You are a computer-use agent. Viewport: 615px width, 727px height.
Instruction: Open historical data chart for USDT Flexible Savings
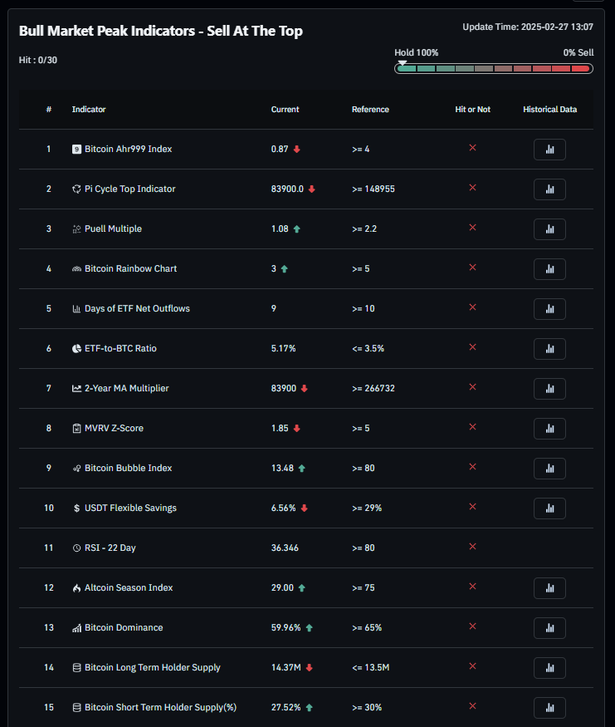tap(549, 508)
